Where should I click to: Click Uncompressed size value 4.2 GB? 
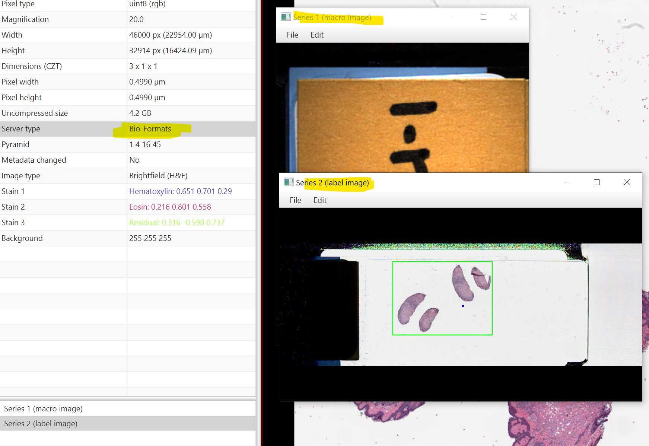(x=140, y=113)
